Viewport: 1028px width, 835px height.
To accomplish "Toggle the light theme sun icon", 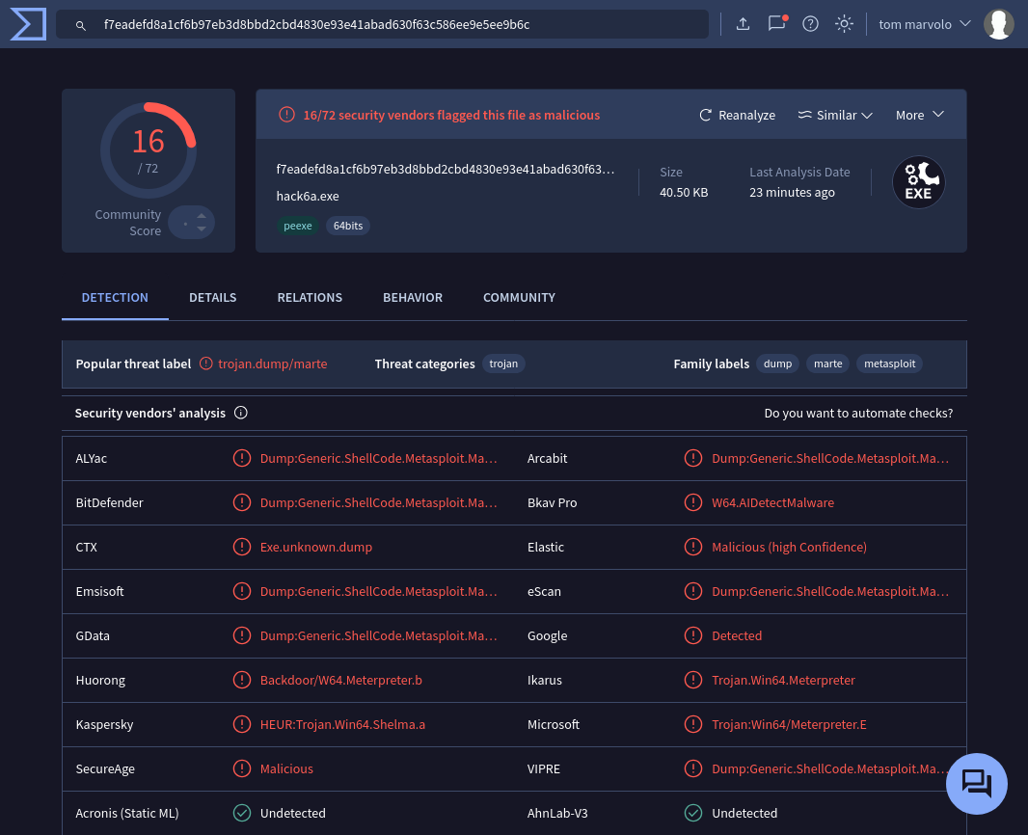I will pos(844,24).
